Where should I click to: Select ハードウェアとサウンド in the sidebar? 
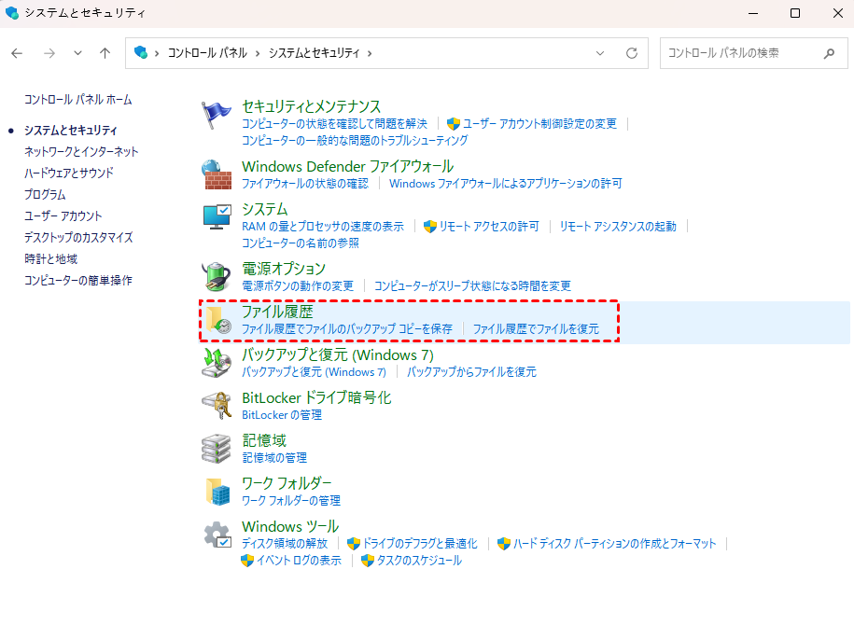coord(69,174)
